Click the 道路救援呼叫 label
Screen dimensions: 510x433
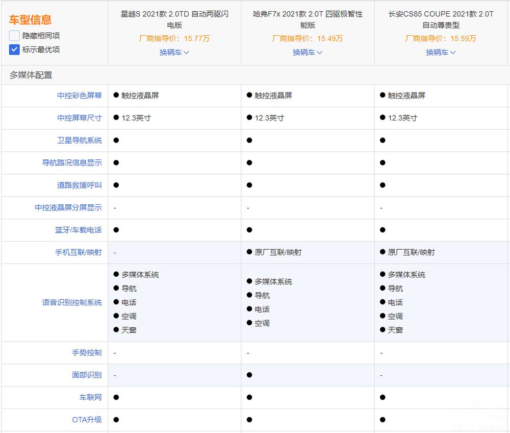pos(79,185)
